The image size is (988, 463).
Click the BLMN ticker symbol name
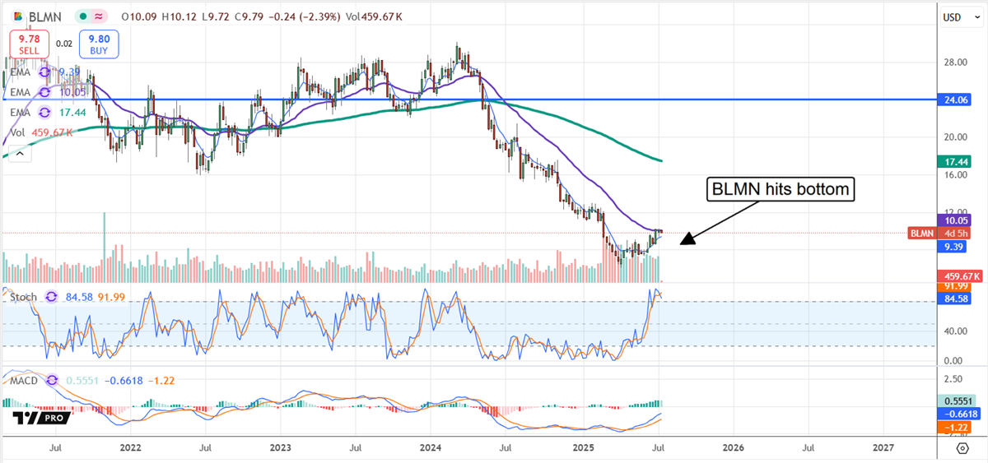pos(45,16)
